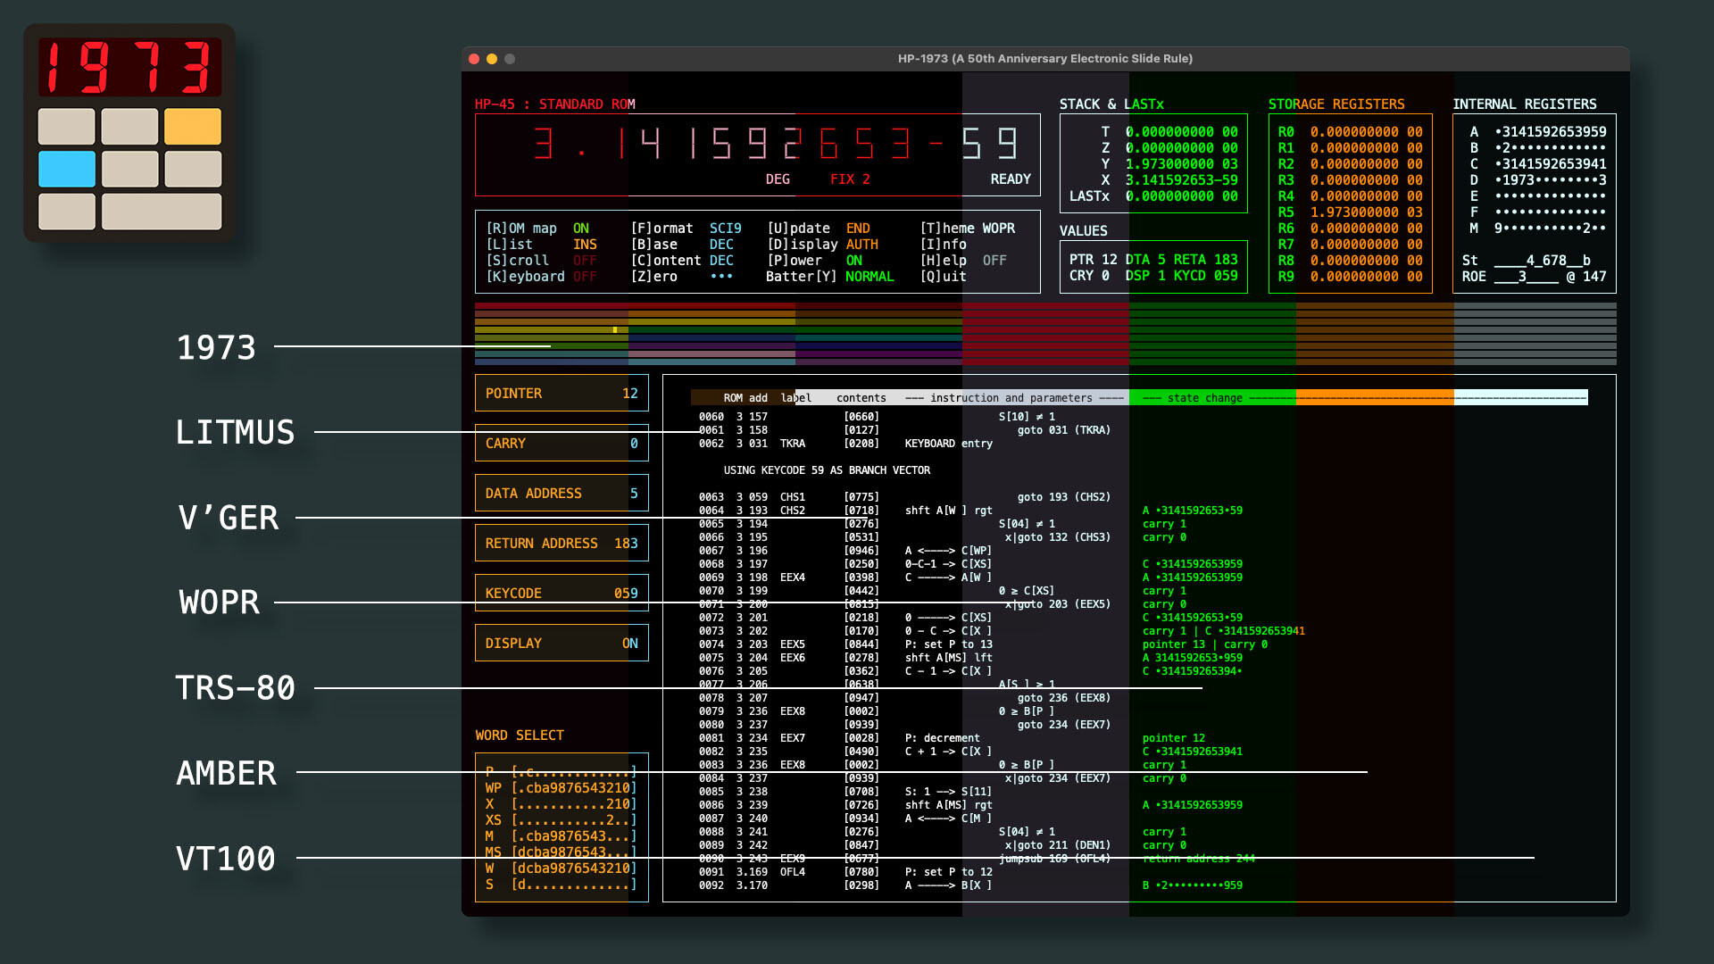
Task: Change the [C]ontent setting
Action: click(x=682, y=261)
